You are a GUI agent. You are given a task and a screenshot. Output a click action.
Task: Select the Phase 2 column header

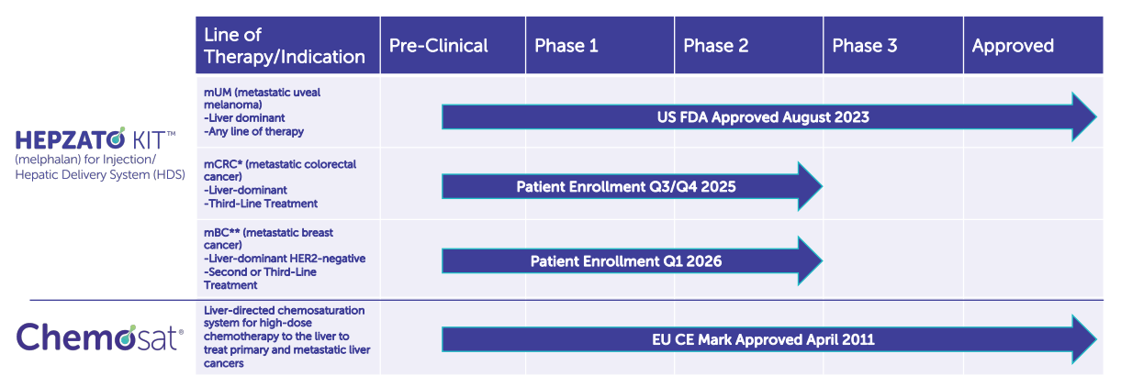pos(716,46)
